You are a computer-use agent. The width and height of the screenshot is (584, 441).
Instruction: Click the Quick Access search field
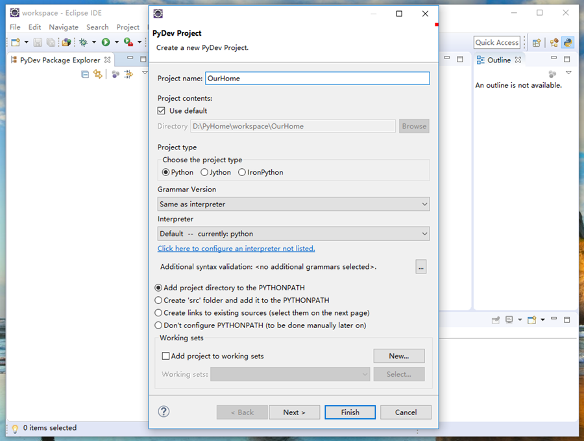[497, 42]
